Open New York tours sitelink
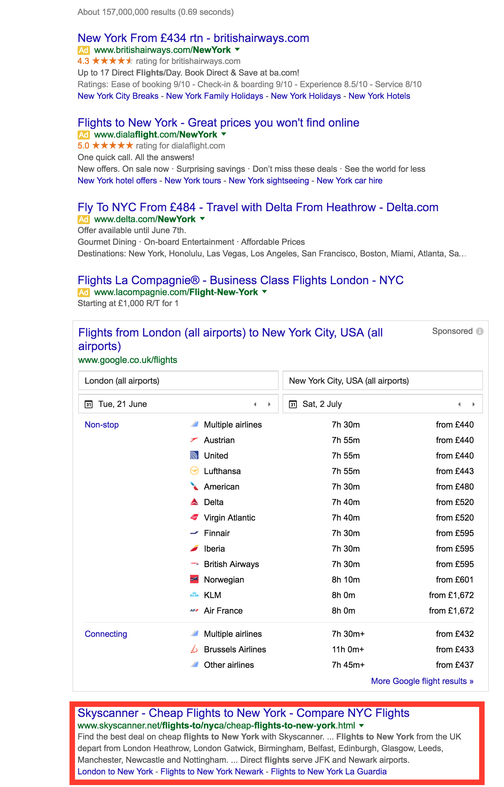Image resolution: width=504 pixels, height=787 pixels. click(193, 181)
